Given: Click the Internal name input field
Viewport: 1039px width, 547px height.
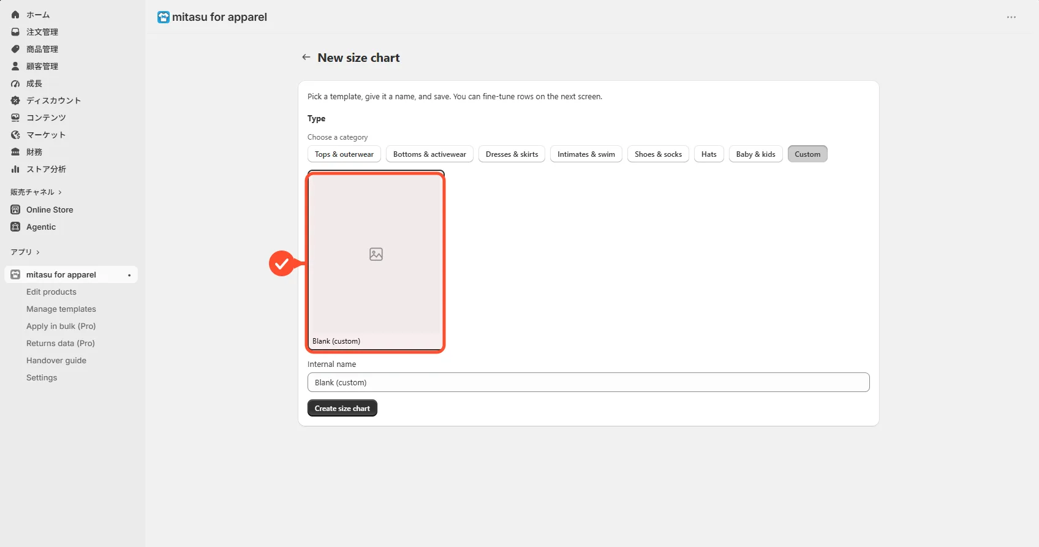Looking at the screenshot, I should pos(589,382).
